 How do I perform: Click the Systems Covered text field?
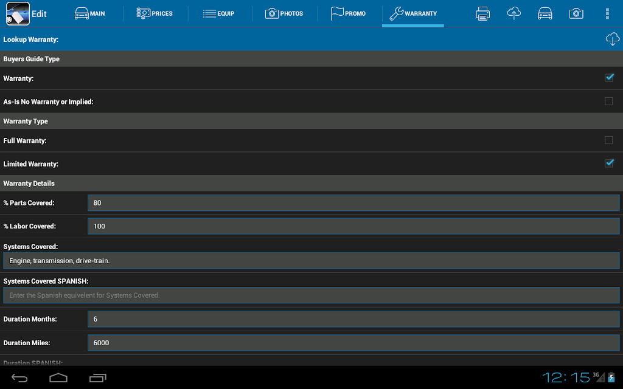point(311,261)
